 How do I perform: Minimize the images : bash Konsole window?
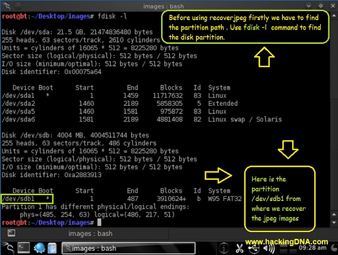[x=308, y=6]
